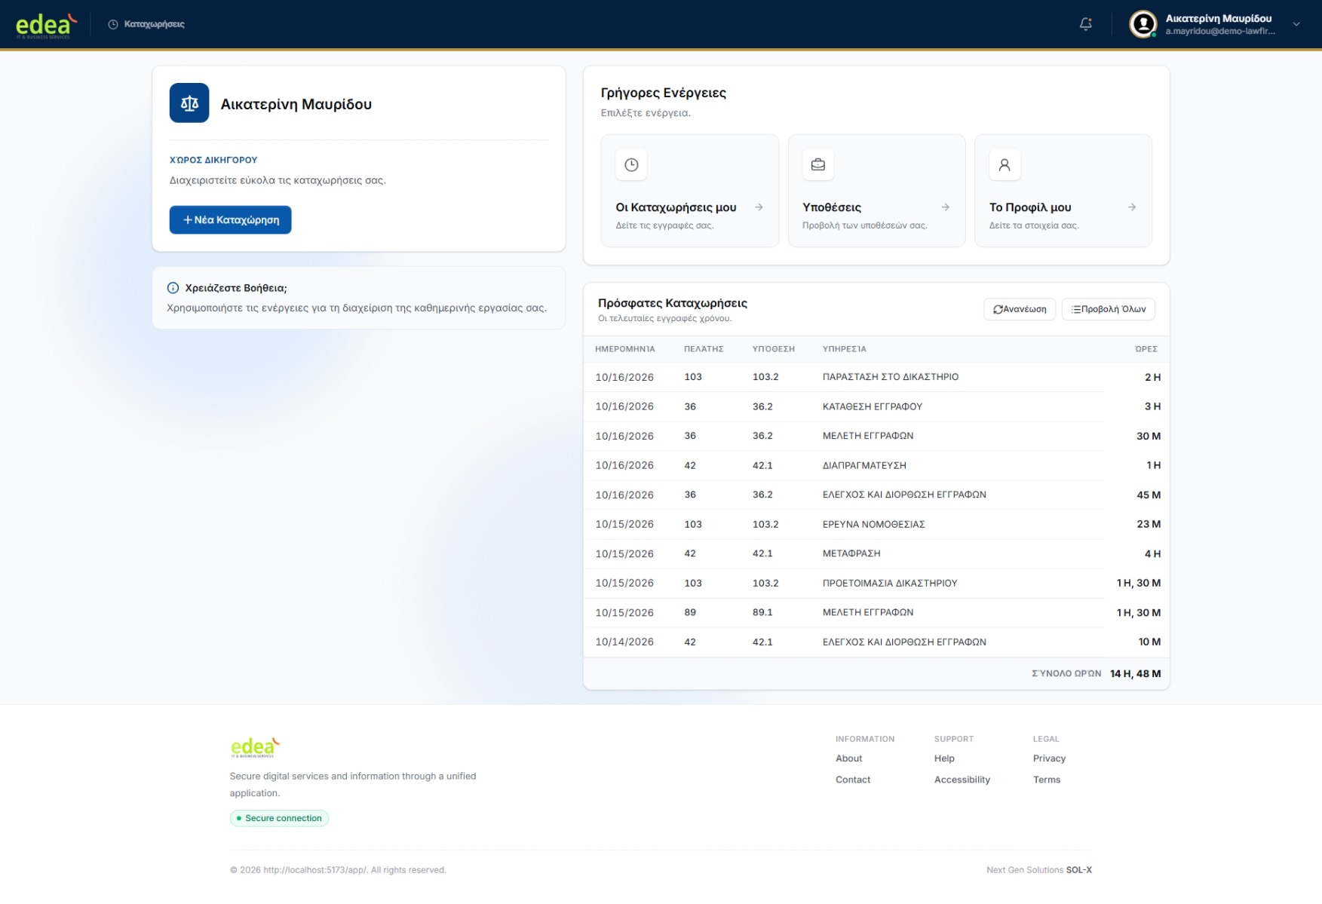Open the Accessibility footer link
Screen dimensions: 1322x904
tap(962, 780)
